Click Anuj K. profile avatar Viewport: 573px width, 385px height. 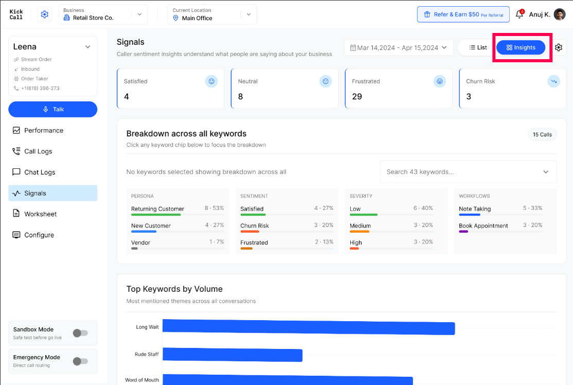560,14
